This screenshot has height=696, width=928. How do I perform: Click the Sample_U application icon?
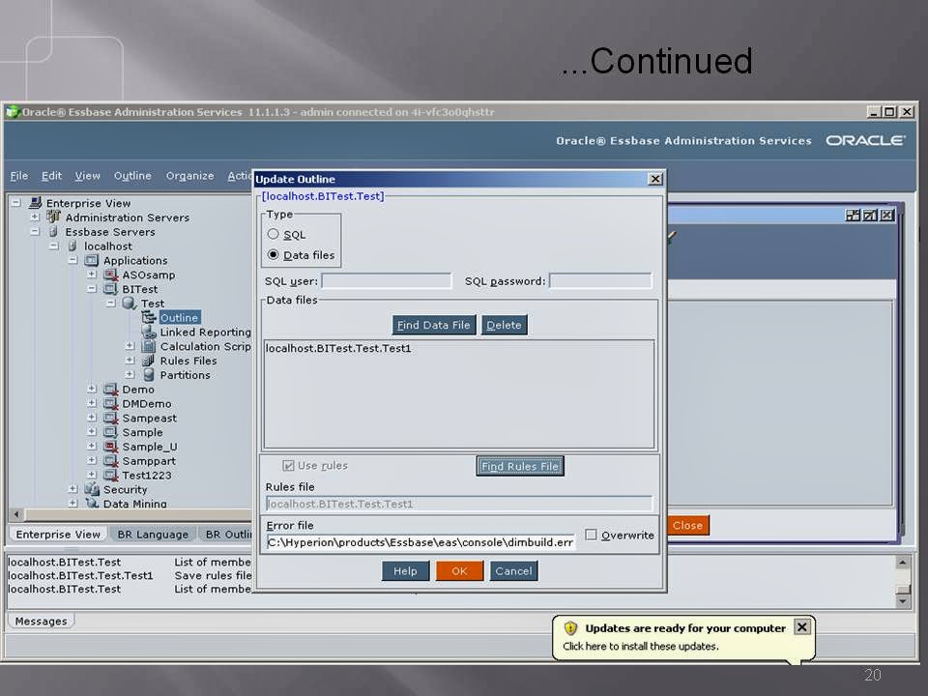click(x=110, y=447)
